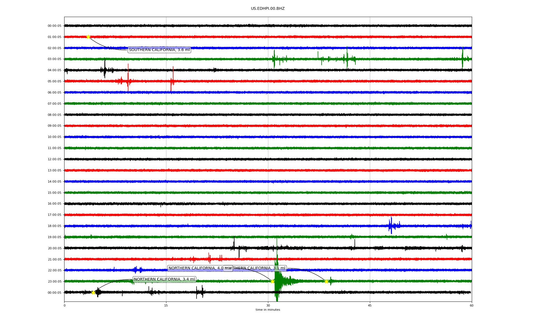Click the 21:00:05 row label
The image size is (536, 335).
[x=54, y=260]
